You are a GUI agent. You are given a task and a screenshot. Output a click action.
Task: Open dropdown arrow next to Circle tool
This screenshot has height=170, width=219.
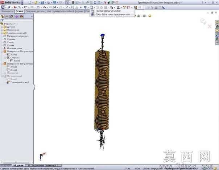(x=41, y=7)
